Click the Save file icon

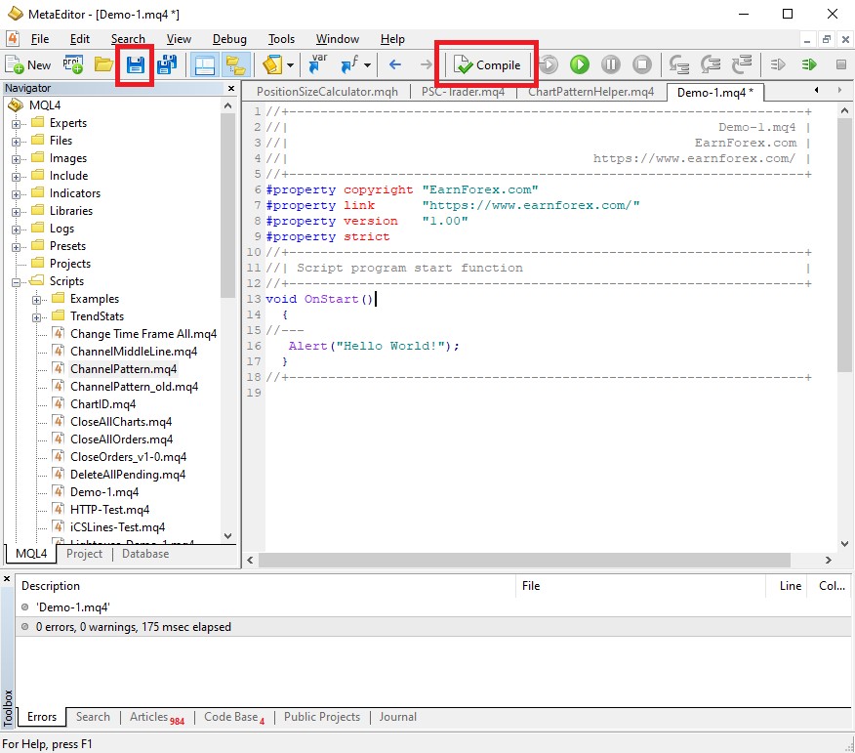135,65
